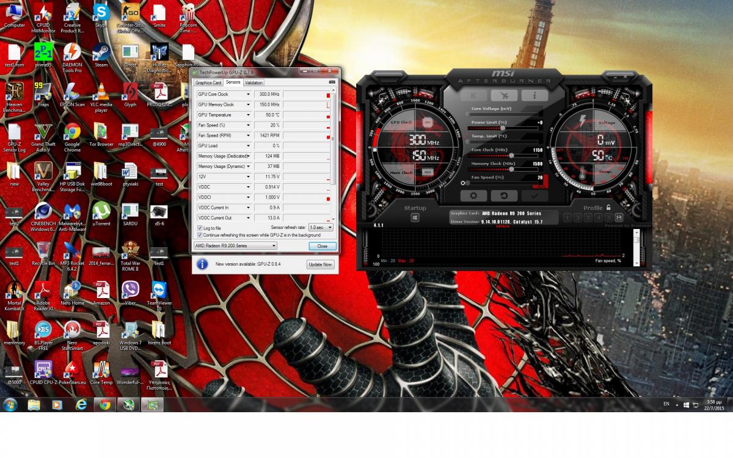This screenshot has height=458, width=733.
Task: Select the CINEBENCH desktop icon
Action: (43, 216)
